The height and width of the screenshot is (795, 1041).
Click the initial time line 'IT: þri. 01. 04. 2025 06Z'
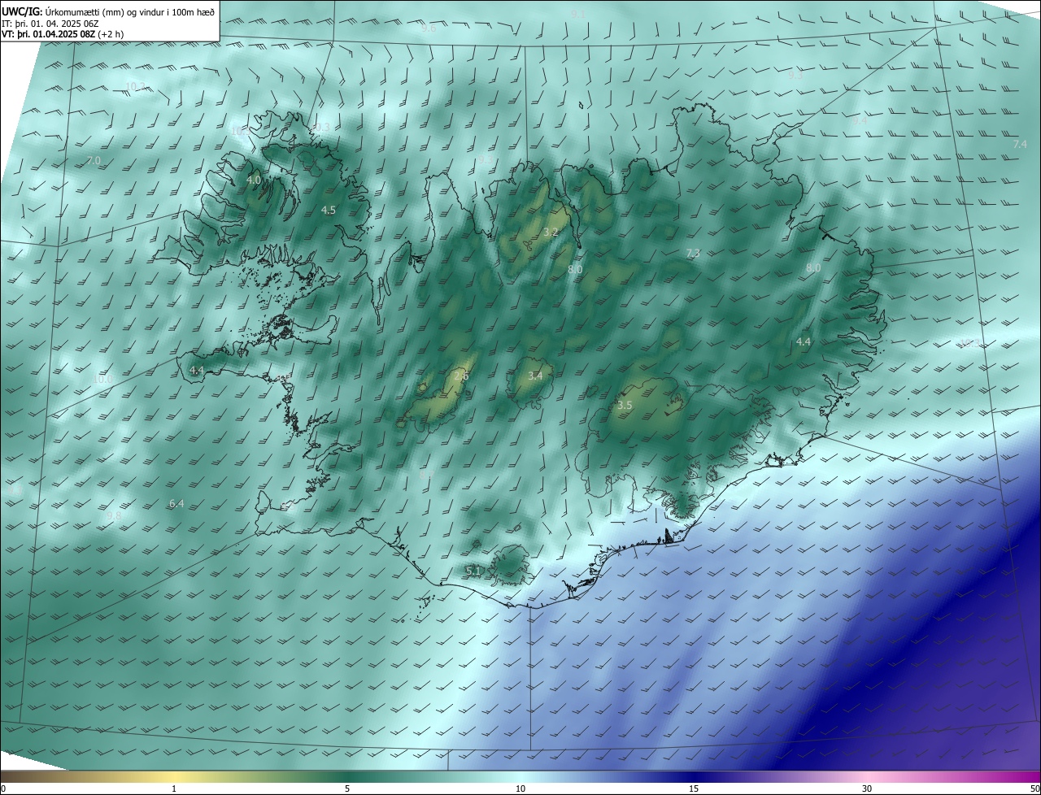(x=50, y=24)
